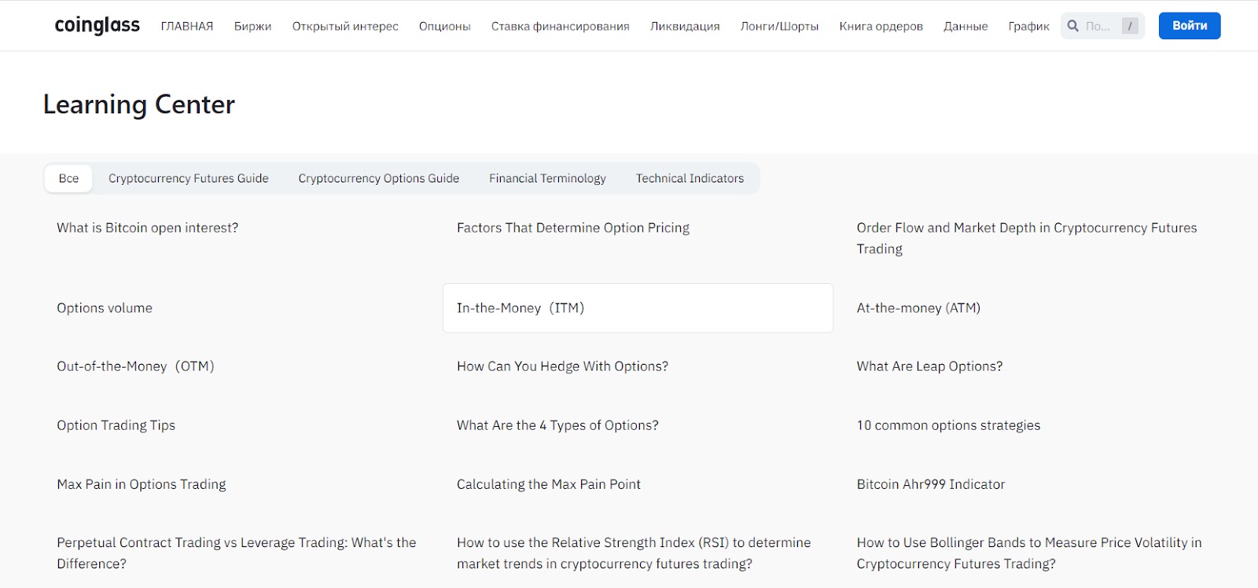Open 'What Are the 4 Types of Options?'
Screen dimensions: 1258x588
[557, 425]
